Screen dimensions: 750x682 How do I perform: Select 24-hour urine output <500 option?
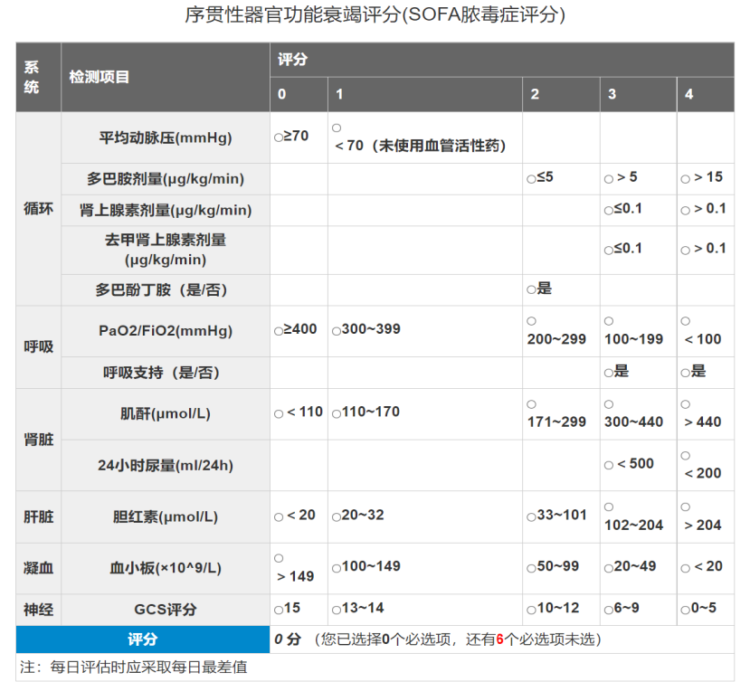(609, 465)
